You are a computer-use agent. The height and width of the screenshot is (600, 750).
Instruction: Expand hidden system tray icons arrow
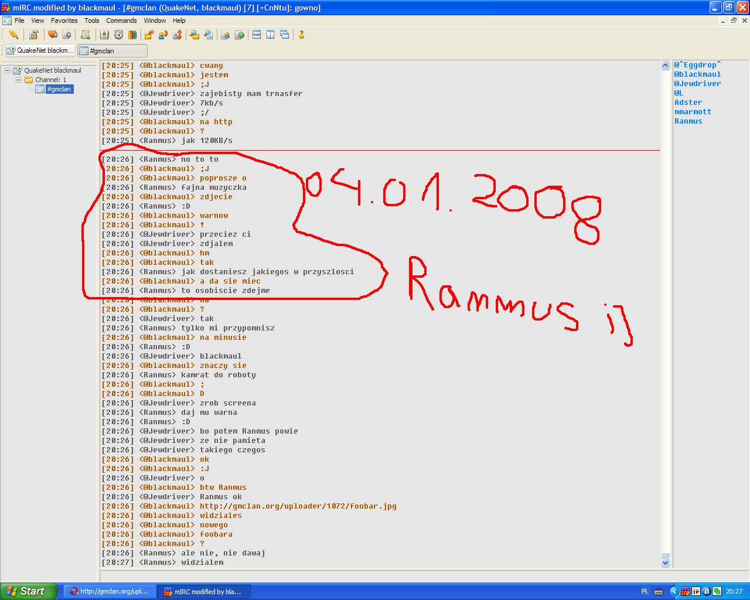pyautogui.click(x=674, y=592)
